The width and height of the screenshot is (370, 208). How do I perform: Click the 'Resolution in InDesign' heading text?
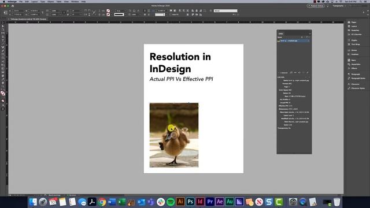(x=180, y=63)
